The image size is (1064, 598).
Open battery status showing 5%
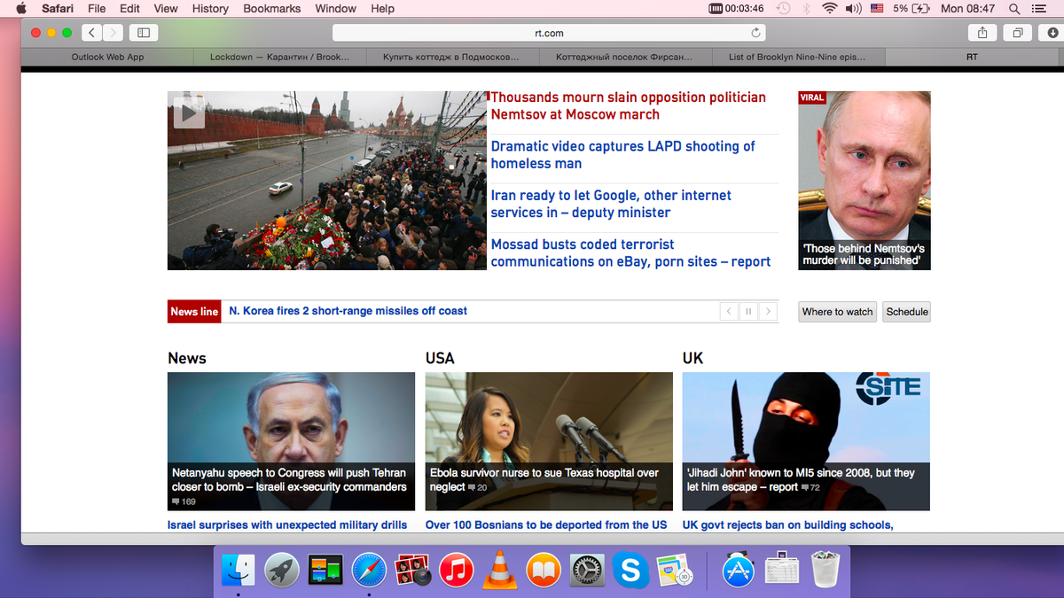(x=911, y=9)
